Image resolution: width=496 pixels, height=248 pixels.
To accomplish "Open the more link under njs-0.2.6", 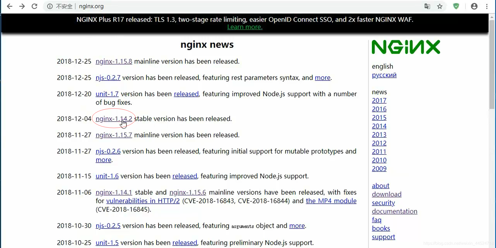I will point(104,160).
